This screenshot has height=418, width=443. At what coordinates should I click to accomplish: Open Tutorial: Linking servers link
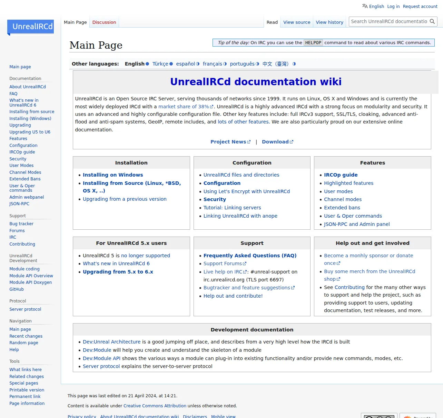pos(232,208)
